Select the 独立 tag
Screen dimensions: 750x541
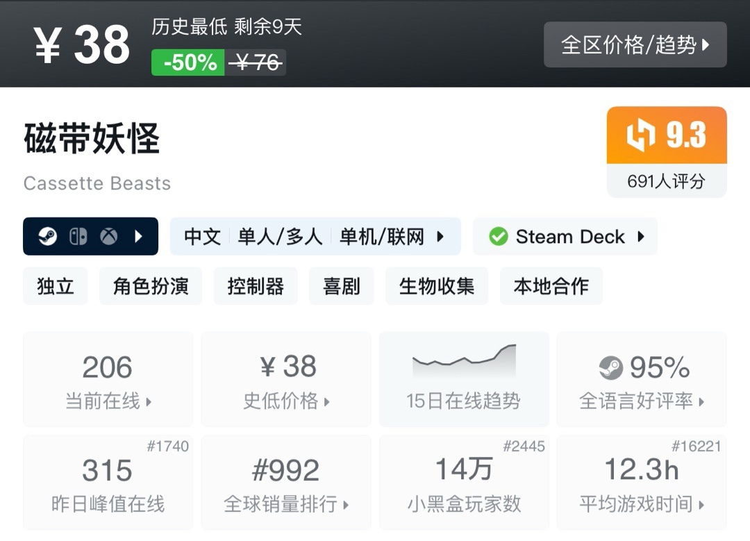(56, 286)
